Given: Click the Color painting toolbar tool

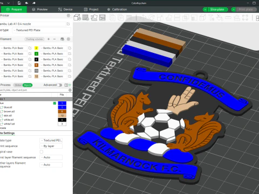Looking at the screenshot, I should [x=220, y=18].
